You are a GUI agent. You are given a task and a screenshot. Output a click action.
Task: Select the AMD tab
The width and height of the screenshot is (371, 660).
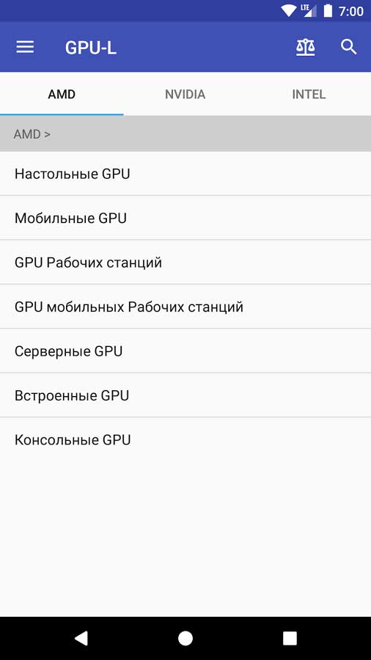click(x=62, y=94)
